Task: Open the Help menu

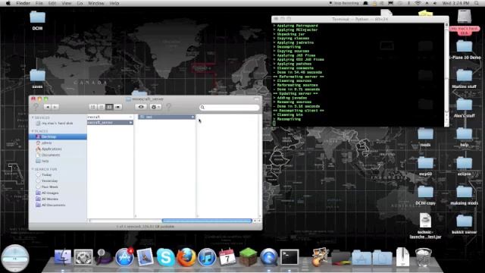Action: tap(114, 3)
